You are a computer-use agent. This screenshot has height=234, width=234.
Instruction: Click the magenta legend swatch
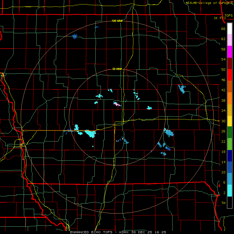[x=230, y=52]
